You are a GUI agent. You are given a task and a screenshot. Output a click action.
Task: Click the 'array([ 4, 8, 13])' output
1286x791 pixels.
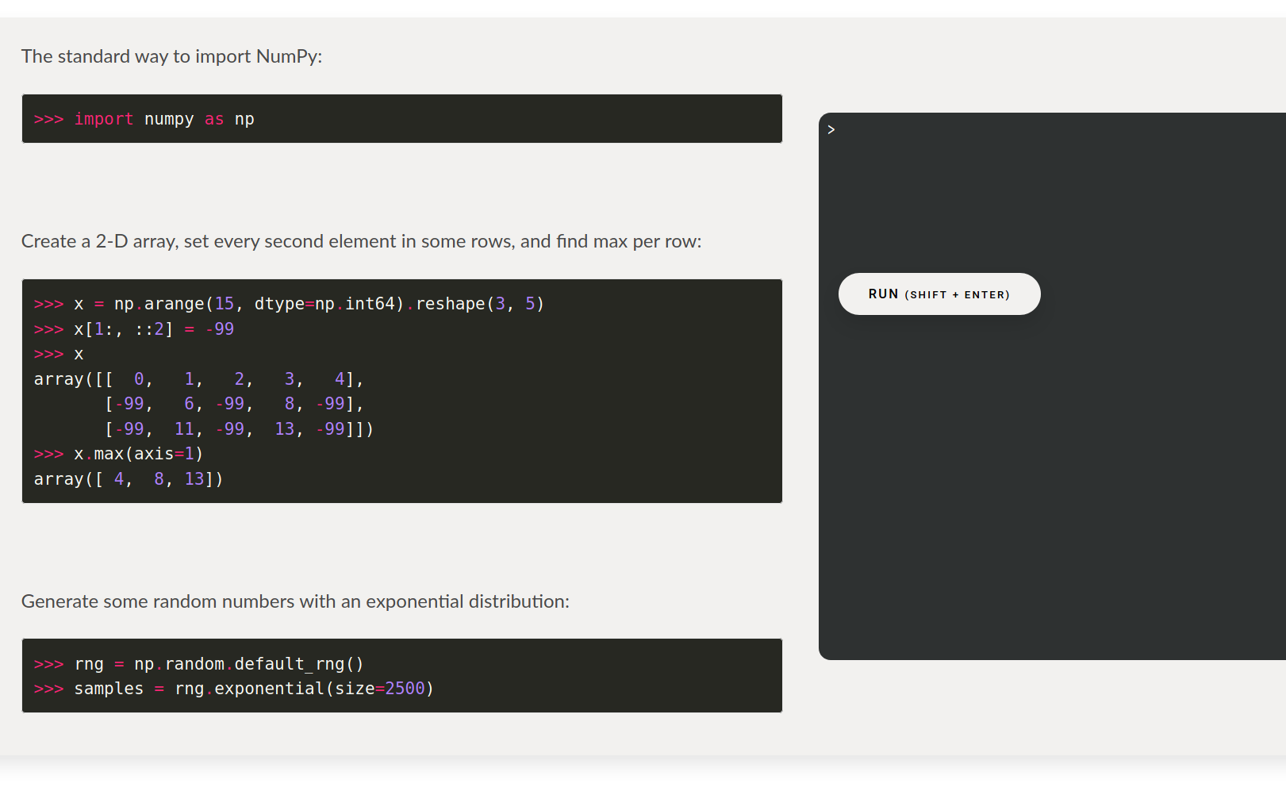[129, 479]
